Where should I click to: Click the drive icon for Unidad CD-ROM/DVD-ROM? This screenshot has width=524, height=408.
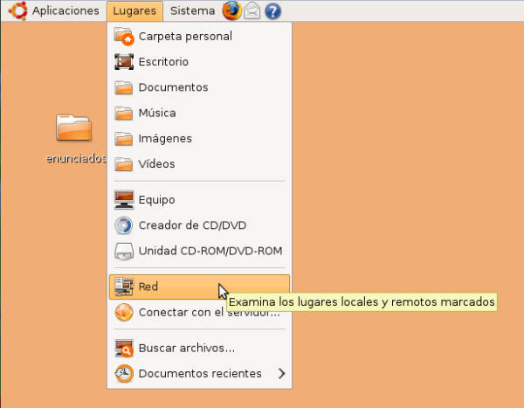click(124, 251)
